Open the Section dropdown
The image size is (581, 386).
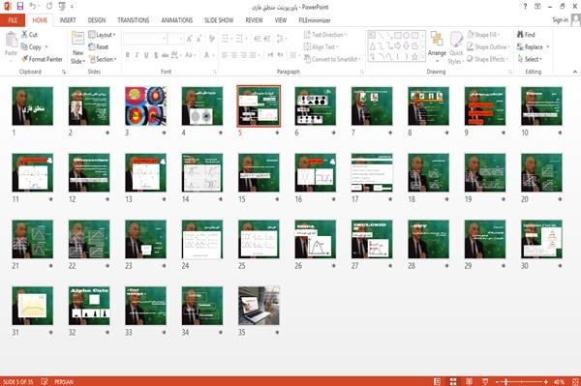[x=103, y=59]
